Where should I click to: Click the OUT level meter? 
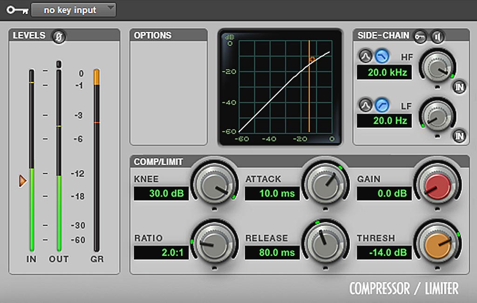[x=59, y=160]
